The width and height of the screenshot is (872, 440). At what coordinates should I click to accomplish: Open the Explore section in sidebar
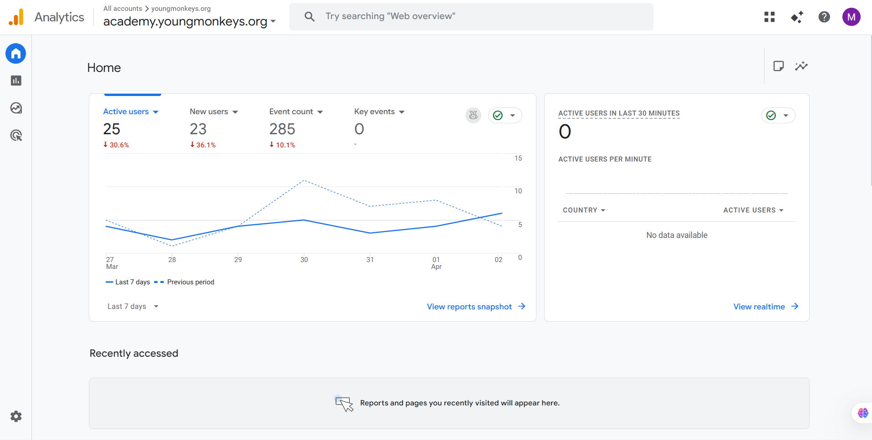[x=16, y=108]
